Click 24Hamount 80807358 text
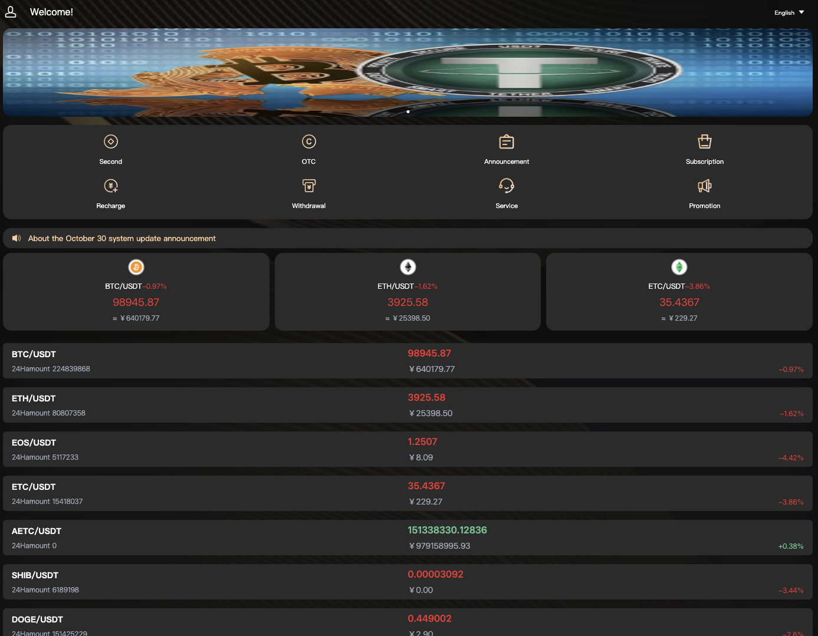The height and width of the screenshot is (636, 818). tap(48, 413)
